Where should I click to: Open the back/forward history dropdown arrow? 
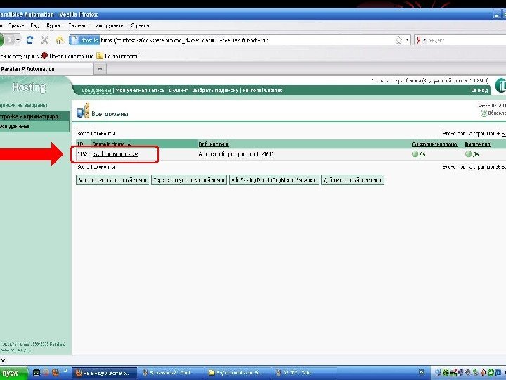[x=18, y=40]
